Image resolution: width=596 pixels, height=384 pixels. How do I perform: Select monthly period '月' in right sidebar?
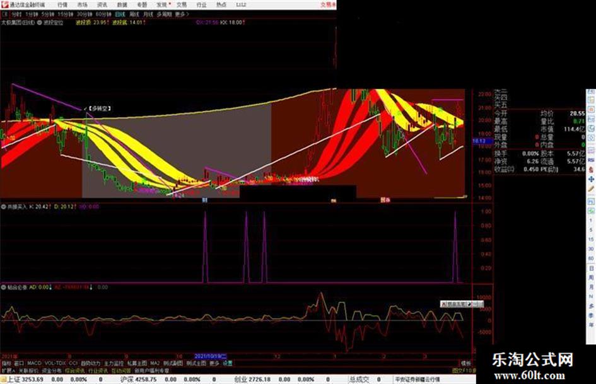(591, 287)
